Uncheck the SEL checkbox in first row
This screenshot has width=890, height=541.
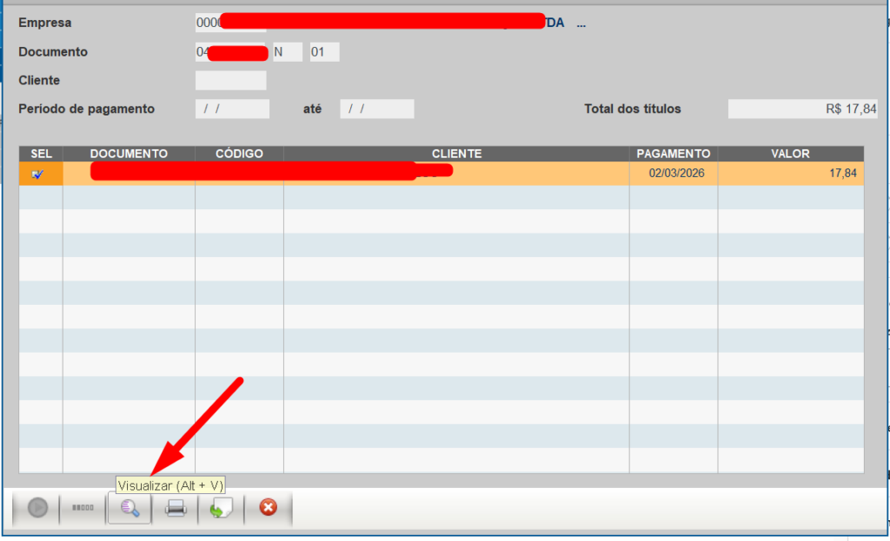tap(37, 174)
